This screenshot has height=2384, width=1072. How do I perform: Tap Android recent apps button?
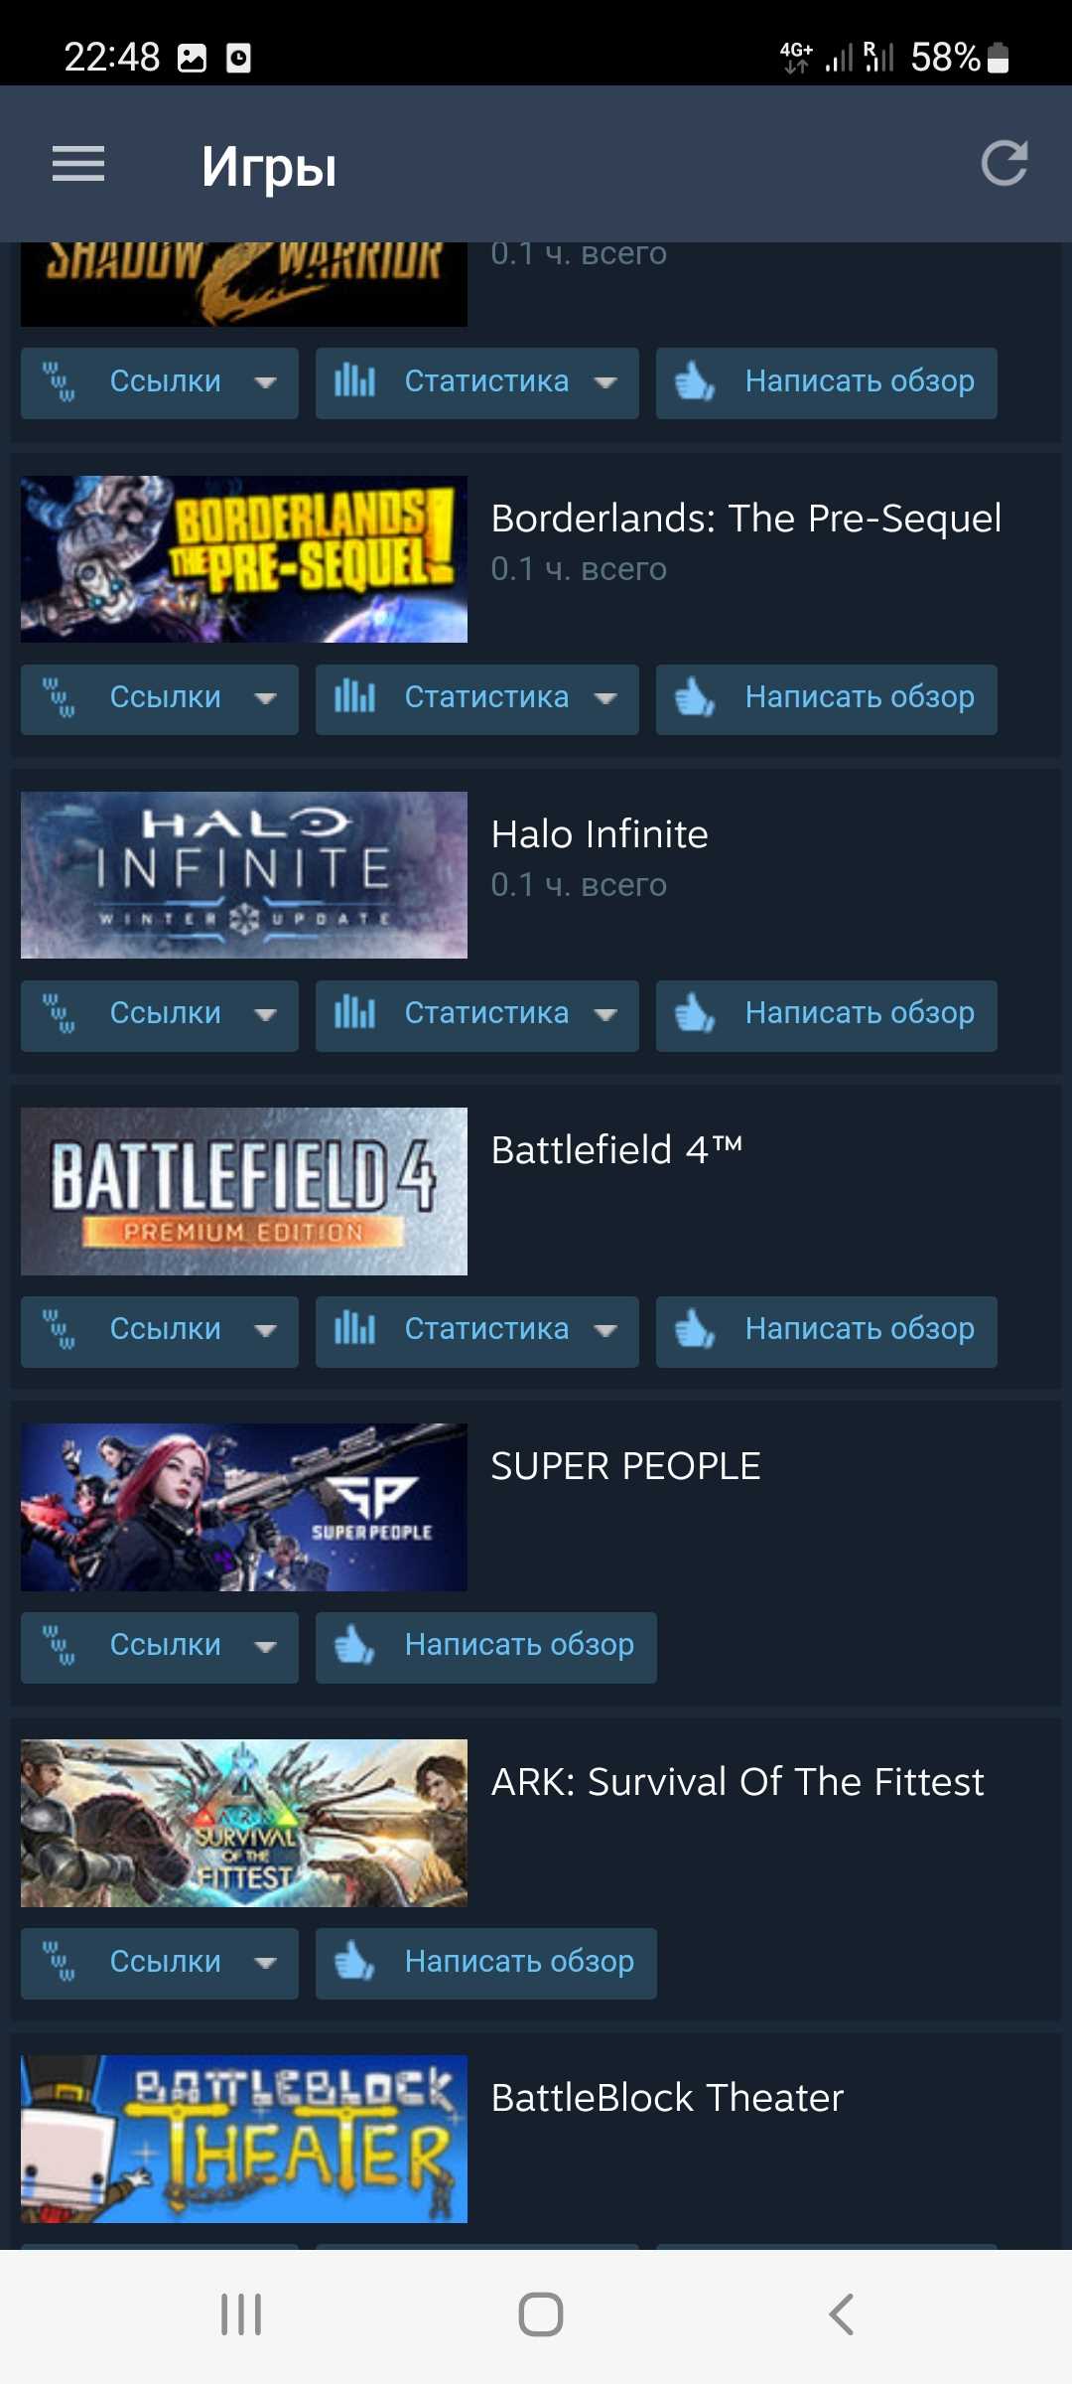pos(240,2314)
